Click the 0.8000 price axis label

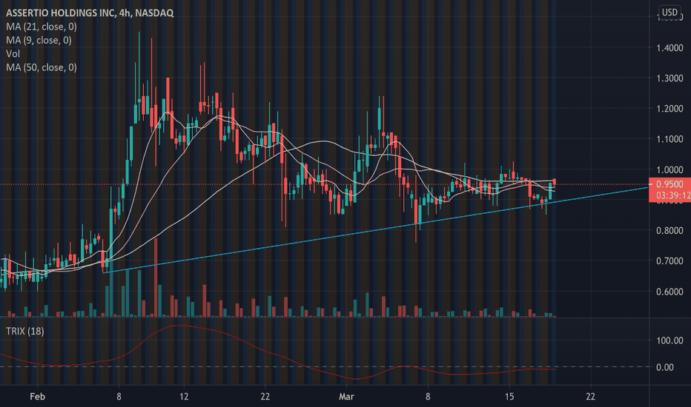coord(669,231)
